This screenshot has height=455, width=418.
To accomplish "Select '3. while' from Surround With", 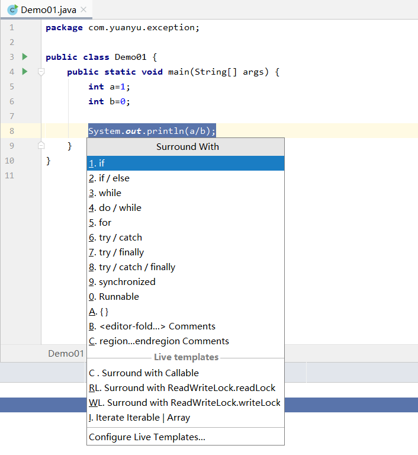I will tap(186, 193).
